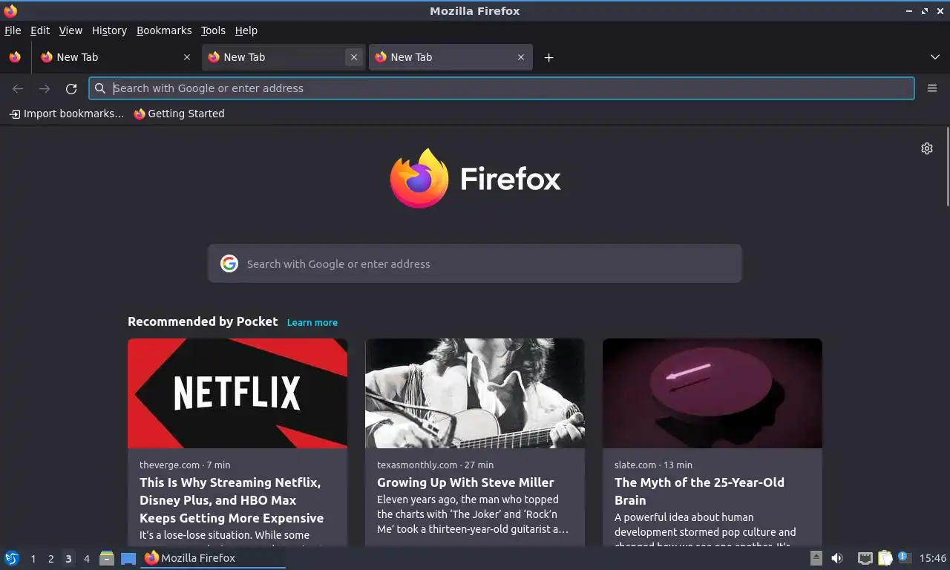Image resolution: width=950 pixels, height=570 pixels.
Task: Go back using the back arrow
Action: 18,88
